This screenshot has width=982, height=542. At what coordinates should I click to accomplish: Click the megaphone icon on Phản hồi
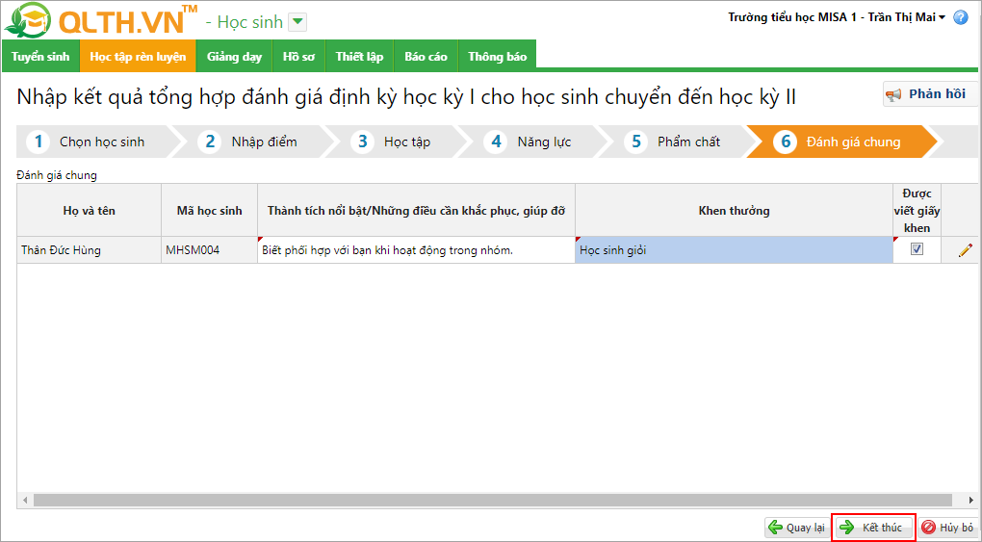coord(893,94)
